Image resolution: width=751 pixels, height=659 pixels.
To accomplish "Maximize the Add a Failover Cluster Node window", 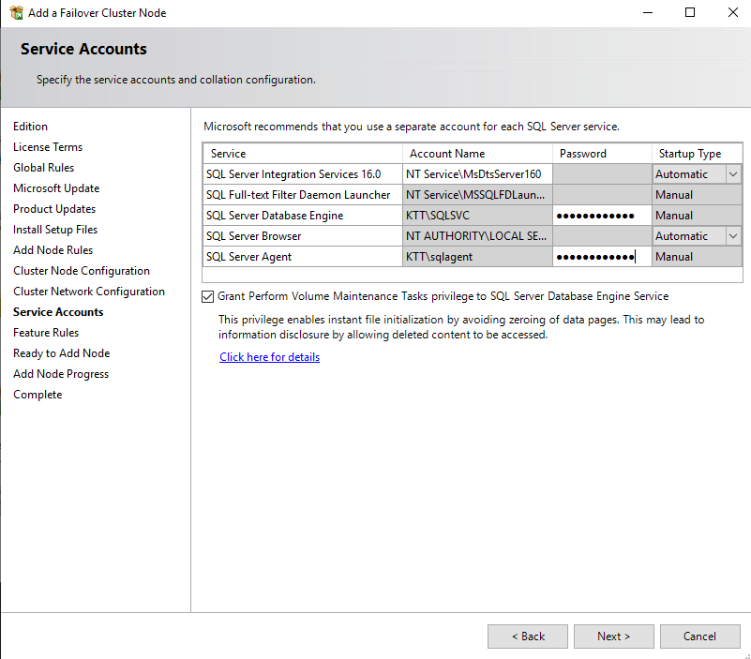I will tap(690, 12).
